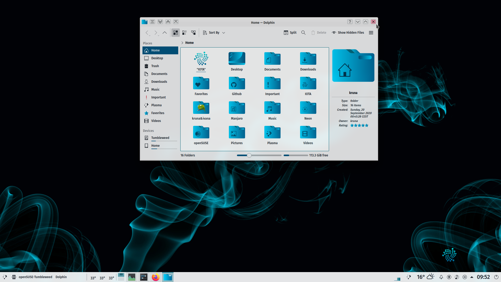The width and height of the screenshot is (501, 282).
Task: Select the Manjaro folder
Action: pyautogui.click(x=237, y=110)
